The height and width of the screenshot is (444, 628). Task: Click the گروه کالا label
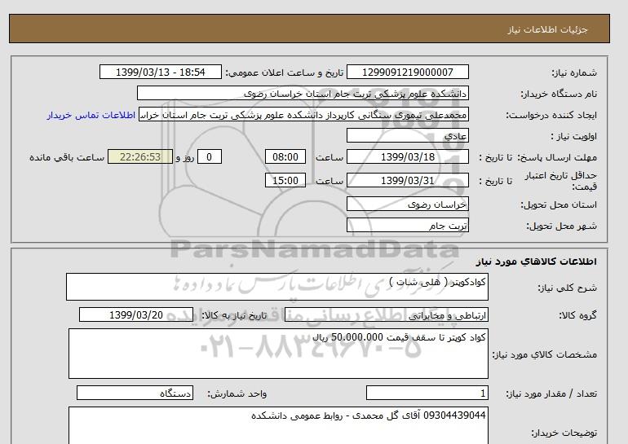(x=577, y=315)
